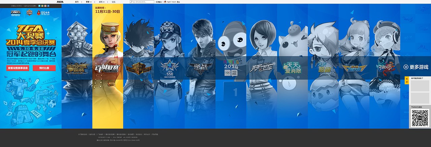This screenshot has width=431, height=147.
Task: Click the plus circle icon beside 更多游戏
Action: click(x=406, y=67)
